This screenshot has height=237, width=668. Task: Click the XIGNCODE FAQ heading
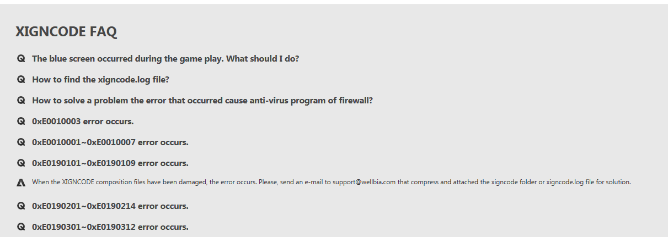pyautogui.click(x=66, y=32)
